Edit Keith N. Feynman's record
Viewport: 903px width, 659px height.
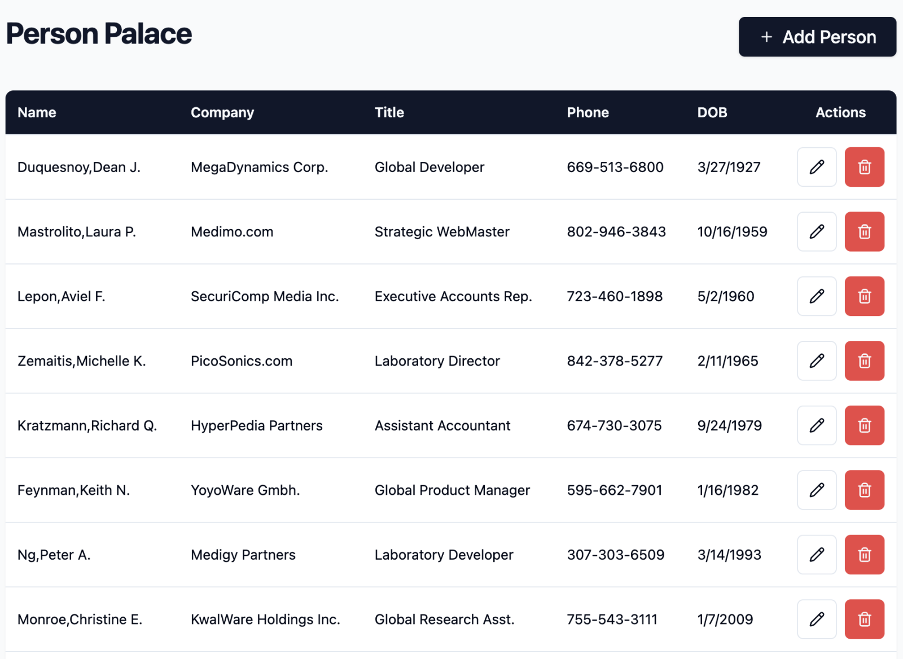[x=816, y=490]
